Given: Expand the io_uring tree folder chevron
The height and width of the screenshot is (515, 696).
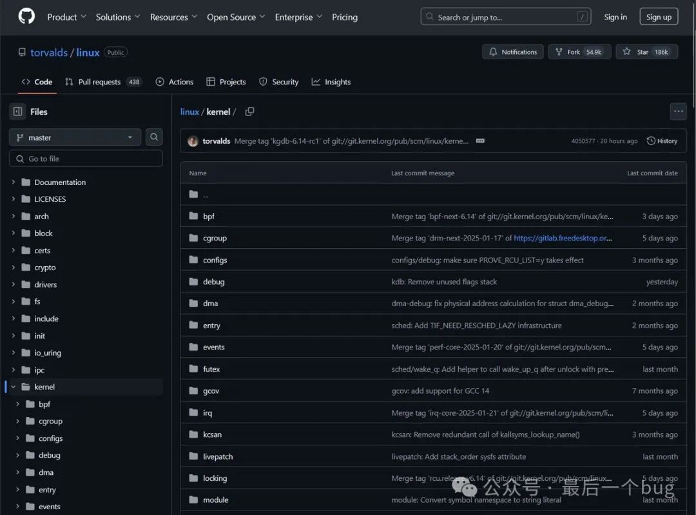Looking at the screenshot, I should pyautogui.click(x=14, y=353).
